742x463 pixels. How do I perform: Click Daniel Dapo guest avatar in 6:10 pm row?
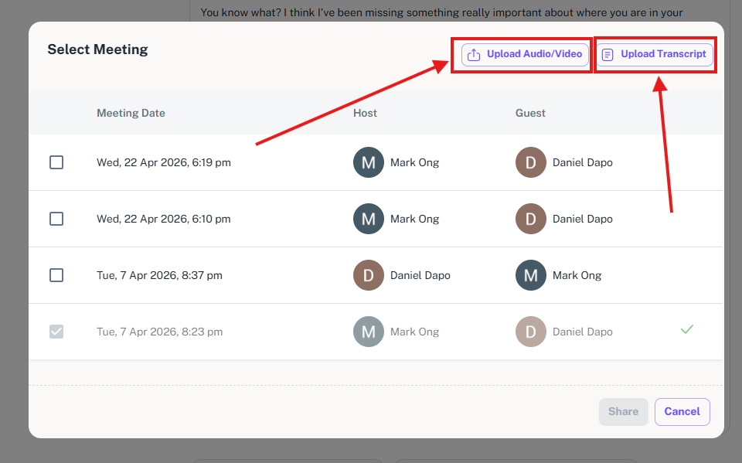(530, 219)
